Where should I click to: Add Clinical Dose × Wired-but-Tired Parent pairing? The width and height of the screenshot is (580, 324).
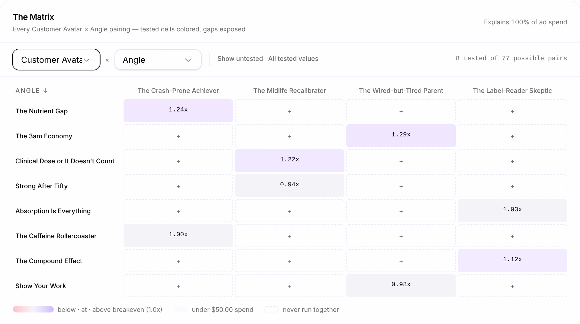click(401, 161)
